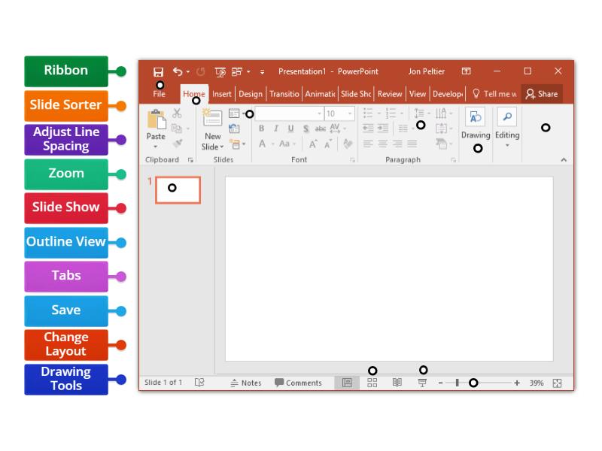Select the slide 1 thumbnail
Viewport: 602px width, 451px height.
click(177, 190)
